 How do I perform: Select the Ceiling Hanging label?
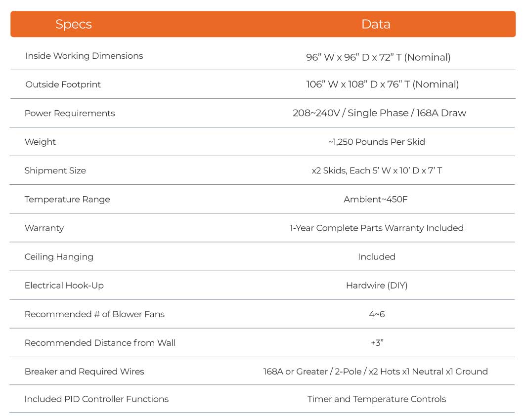click(59, 257)
